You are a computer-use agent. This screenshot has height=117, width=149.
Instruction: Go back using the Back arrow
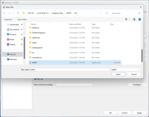point(5,13)
